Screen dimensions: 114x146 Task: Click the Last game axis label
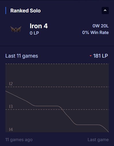point(98,140)
